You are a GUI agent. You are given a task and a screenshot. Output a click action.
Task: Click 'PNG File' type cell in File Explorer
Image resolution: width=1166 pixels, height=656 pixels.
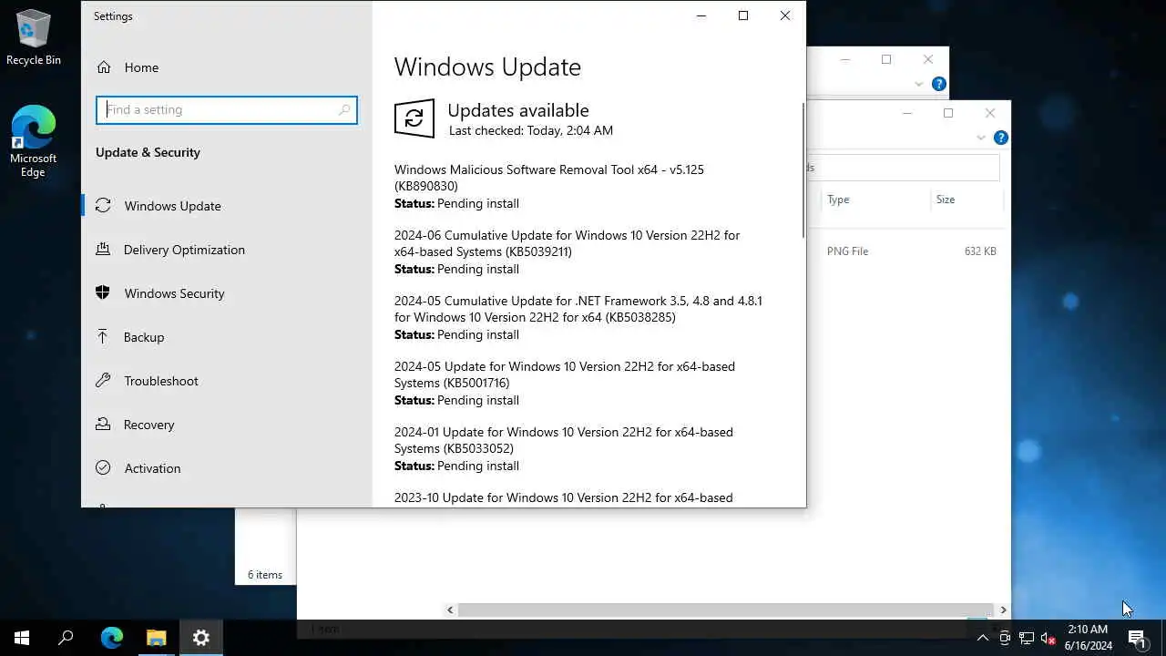[x=847, y=251]
